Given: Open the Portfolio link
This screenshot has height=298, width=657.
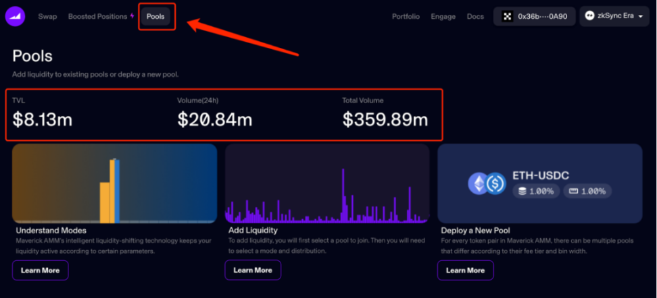Looking at the screenshot, I should (406, 16).
